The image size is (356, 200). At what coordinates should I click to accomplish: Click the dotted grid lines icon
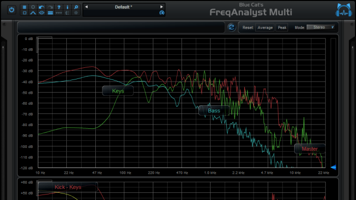click(67, 13)
